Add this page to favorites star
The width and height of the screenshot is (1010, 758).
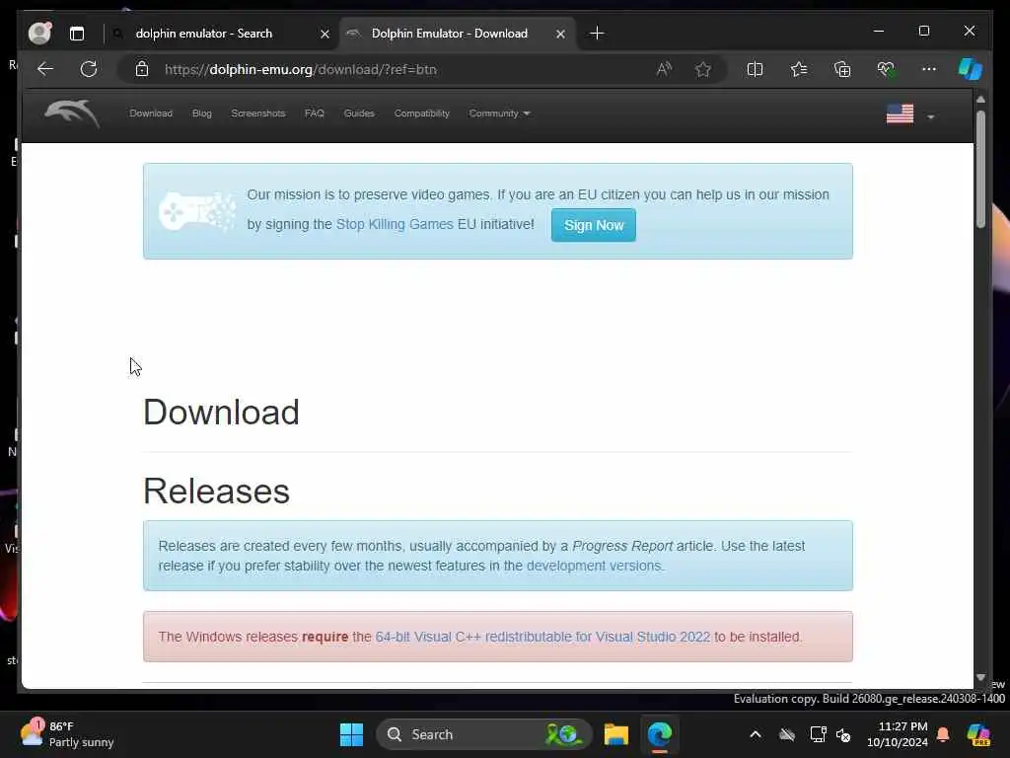point(702,69)
